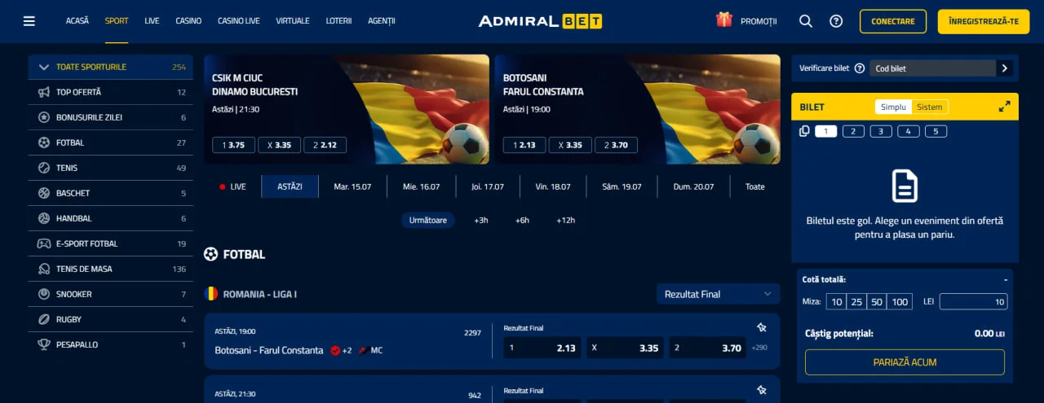1044x403 pixels.
Task: Bet X 3.35 on Csik M Ciuc banner
Action: (x=279, y=145)
